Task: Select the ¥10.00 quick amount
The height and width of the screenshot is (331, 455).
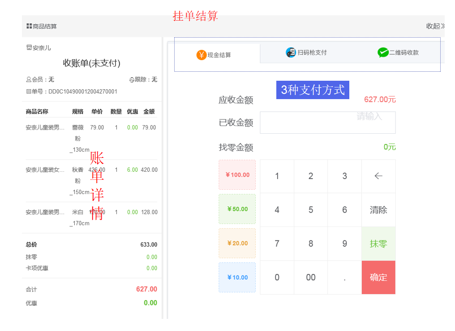Action: pyautogui.click(x=237, y=277)
